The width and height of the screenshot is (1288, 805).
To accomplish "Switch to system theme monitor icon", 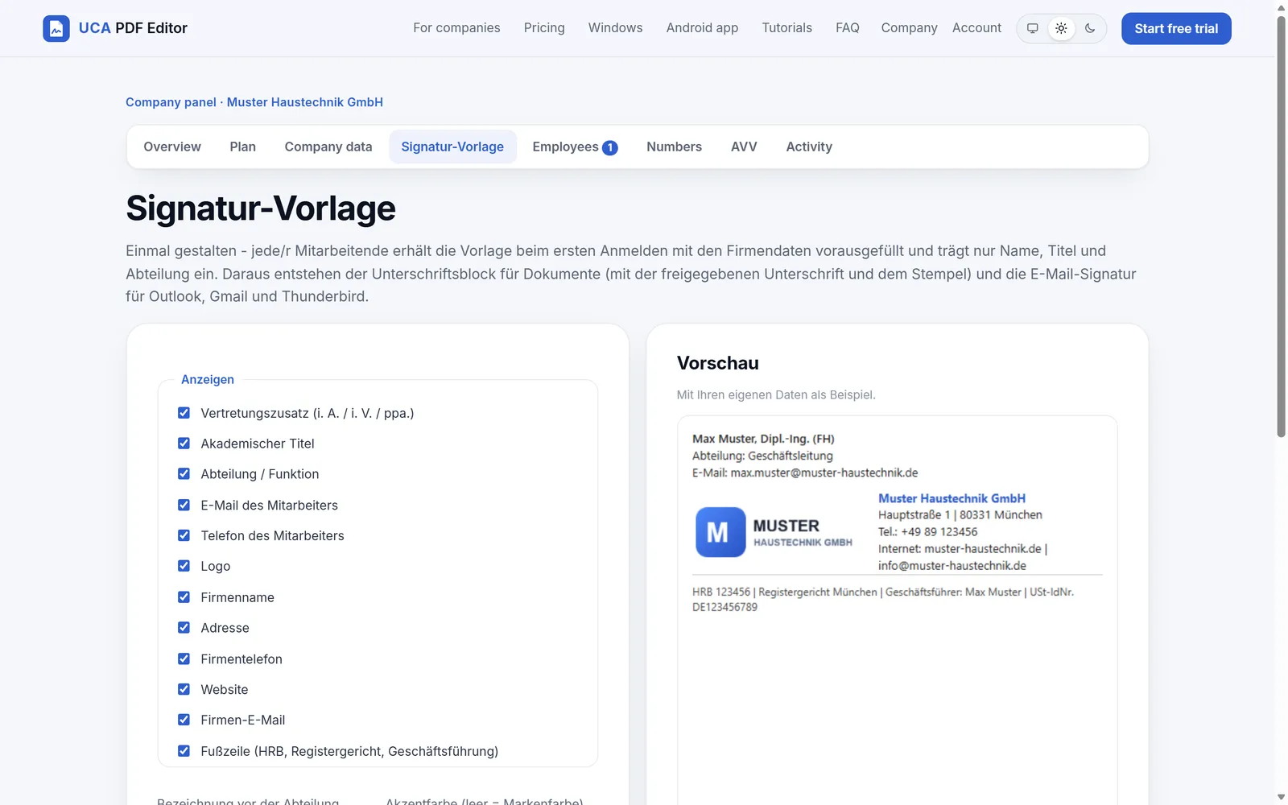I will click(1033, 28).
